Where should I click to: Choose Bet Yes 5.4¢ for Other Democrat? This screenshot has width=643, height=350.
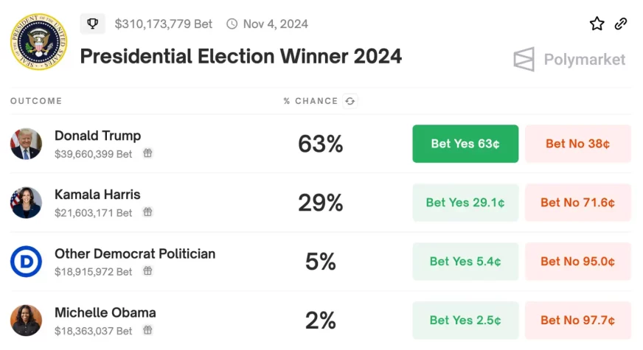(x=465, y=262)
